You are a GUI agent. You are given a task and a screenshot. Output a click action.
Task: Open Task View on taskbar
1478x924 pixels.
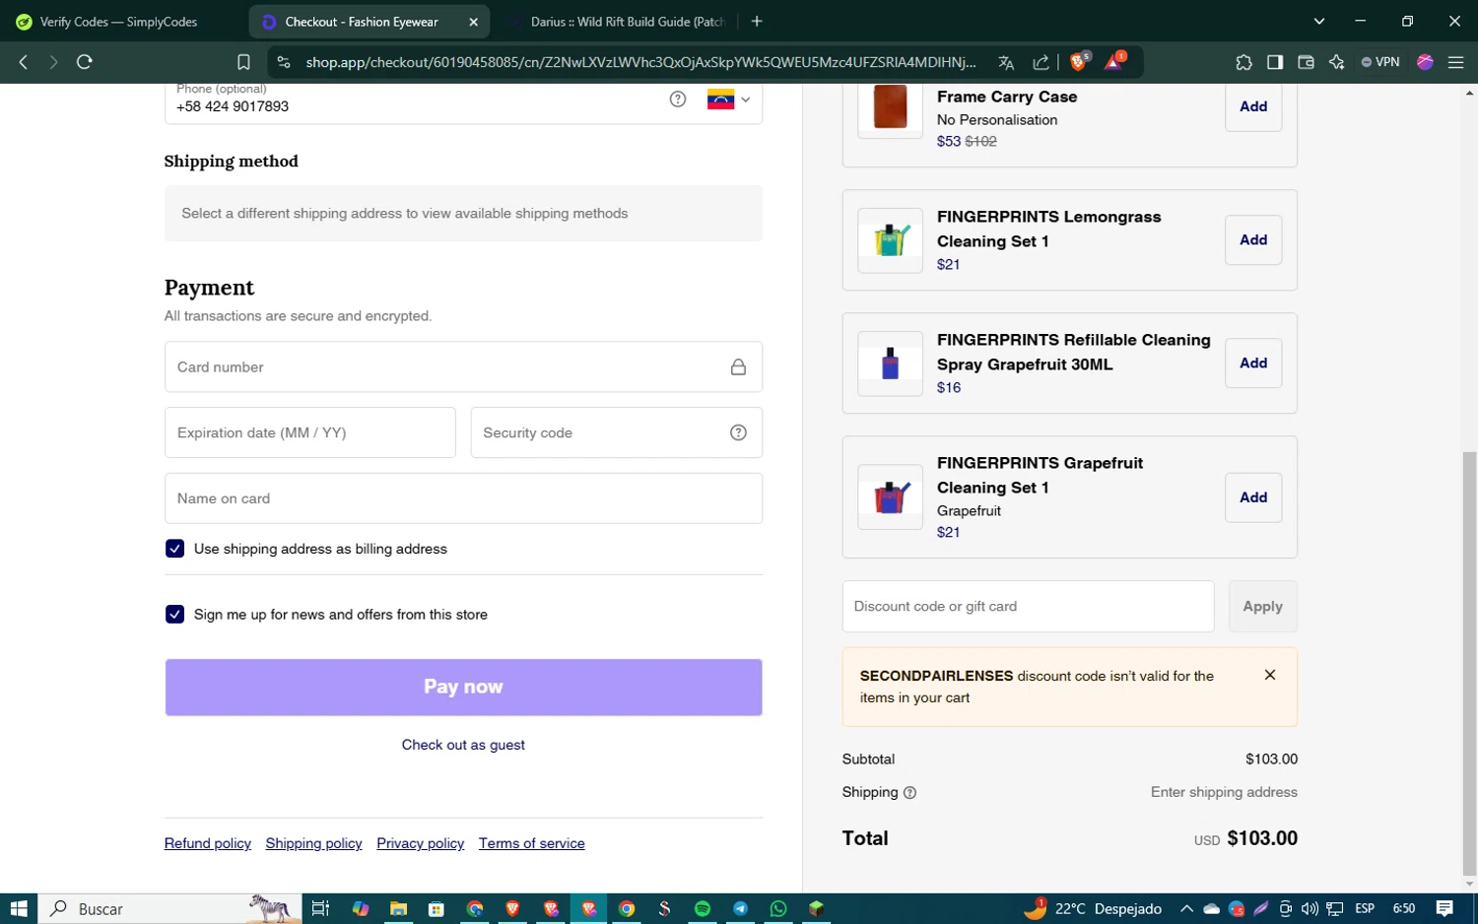[x=320, y=908]
